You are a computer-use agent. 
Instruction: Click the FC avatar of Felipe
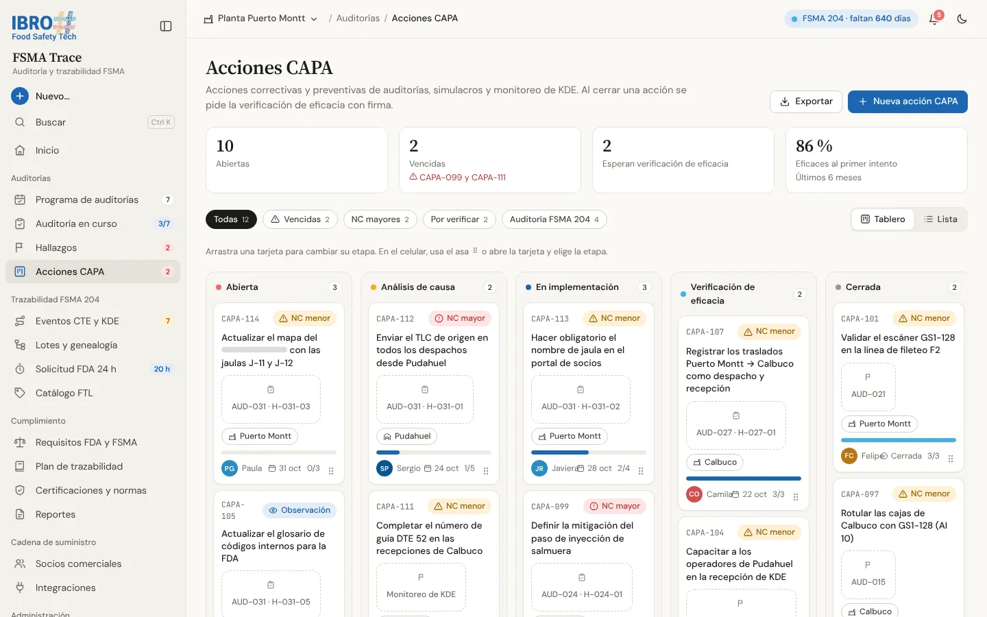click(x=849, y=456)
